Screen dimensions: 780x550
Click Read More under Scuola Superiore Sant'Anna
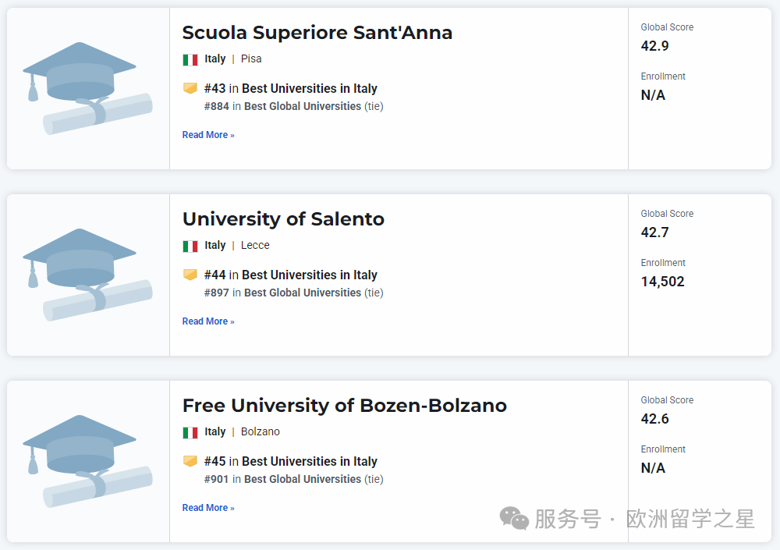[208, 135]
